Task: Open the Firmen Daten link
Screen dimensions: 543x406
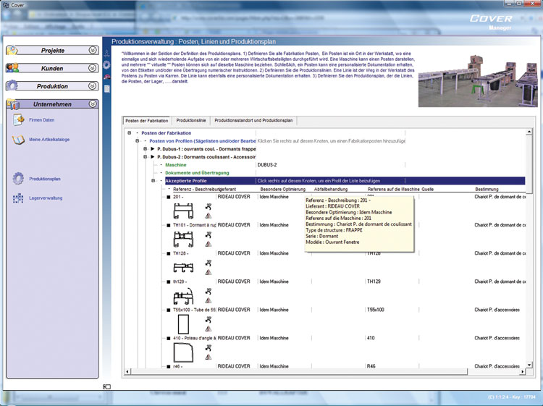Action: 41,120
